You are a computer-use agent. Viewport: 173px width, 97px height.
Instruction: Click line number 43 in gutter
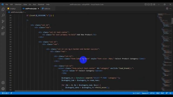click(10, 59)
